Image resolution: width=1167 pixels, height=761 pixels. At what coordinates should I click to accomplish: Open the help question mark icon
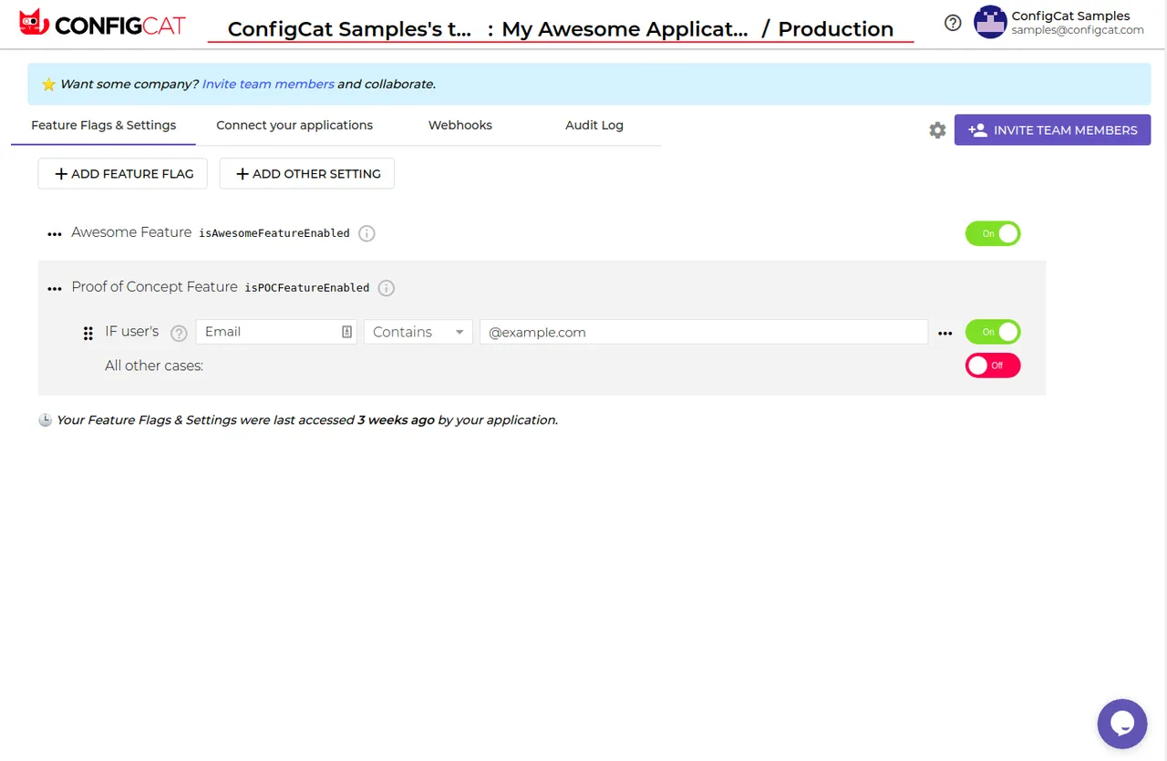click(953, 23)
